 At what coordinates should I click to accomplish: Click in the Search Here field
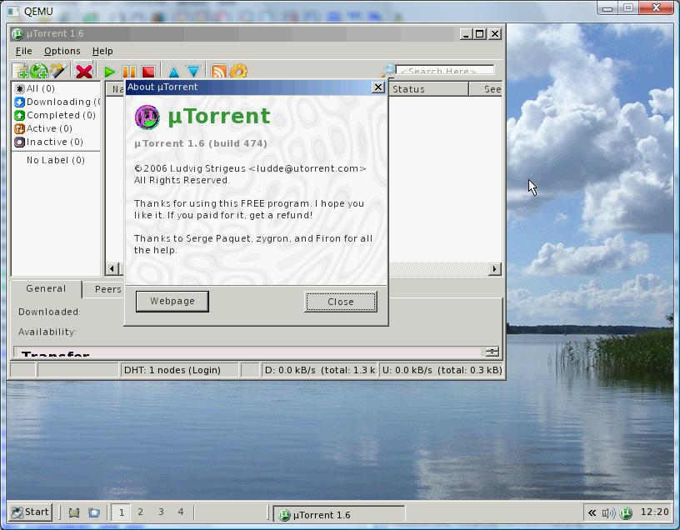(x=444, y=71)
